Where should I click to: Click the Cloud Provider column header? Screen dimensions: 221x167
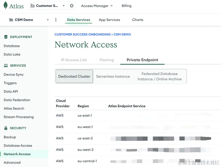(63, 103)
